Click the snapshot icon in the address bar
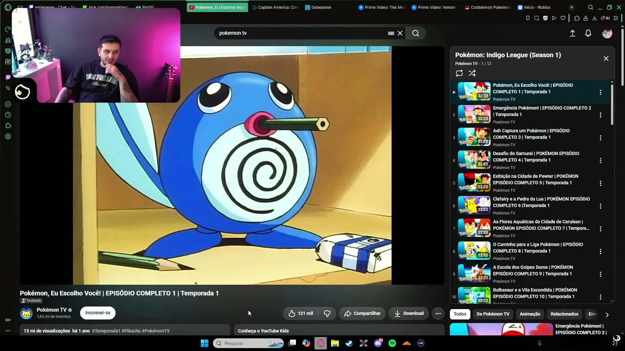 pos(537,18)
